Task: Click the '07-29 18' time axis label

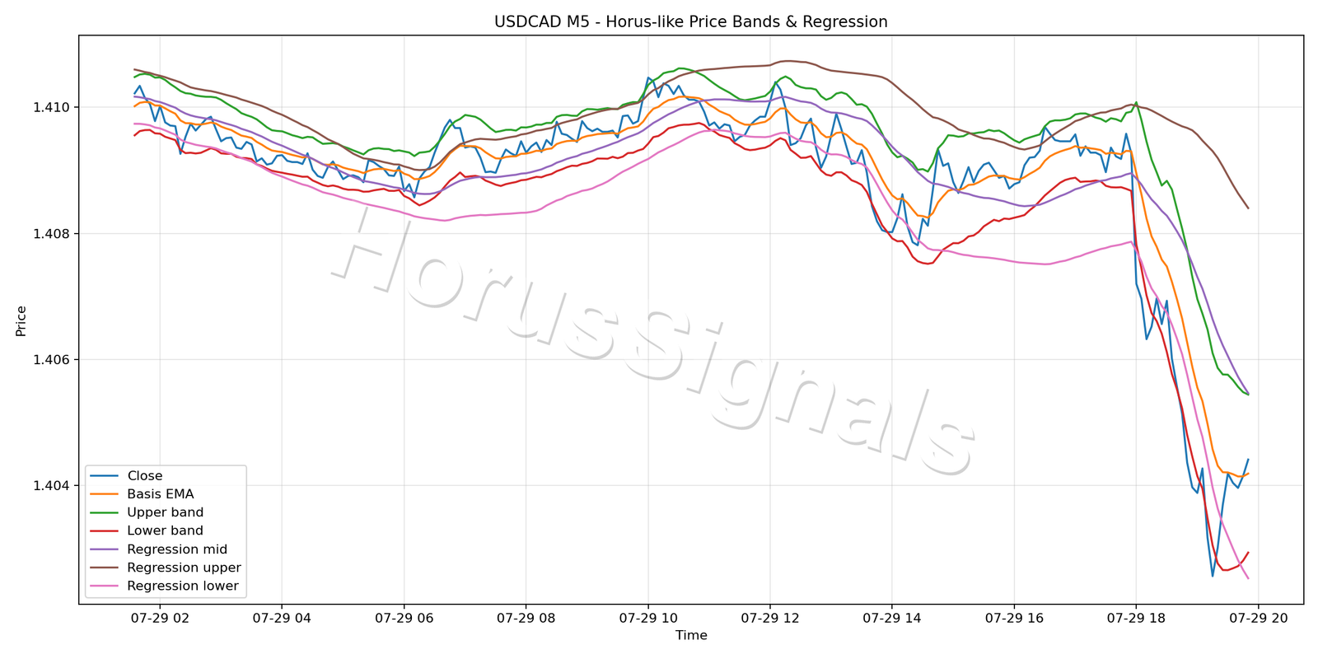Action: pos(1135,618)
